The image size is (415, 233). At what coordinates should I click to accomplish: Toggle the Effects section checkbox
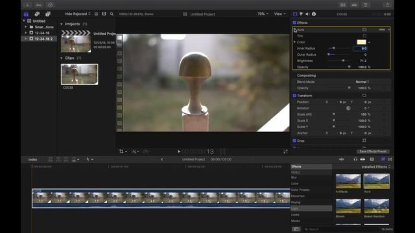point(294,23)
